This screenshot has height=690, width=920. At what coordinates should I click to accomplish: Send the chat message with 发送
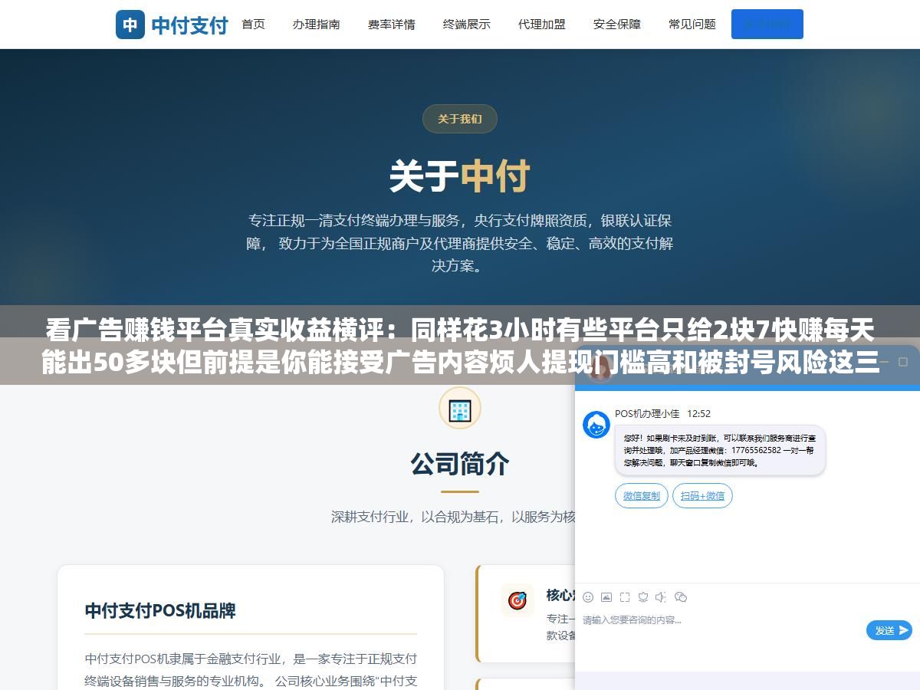coord(889,630)
